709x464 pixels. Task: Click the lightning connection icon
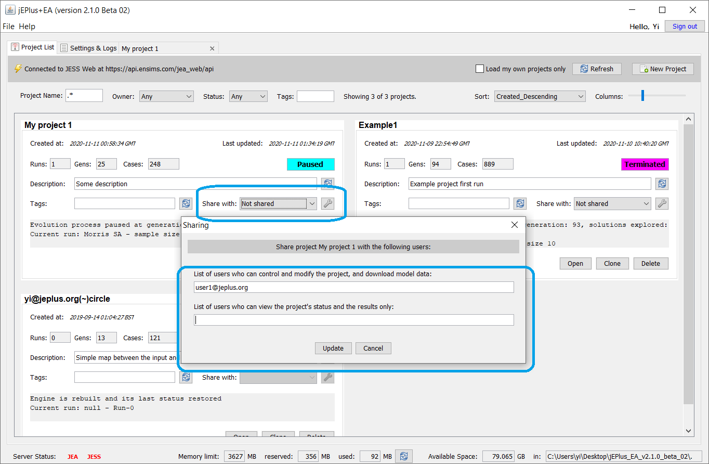(18, 69)
